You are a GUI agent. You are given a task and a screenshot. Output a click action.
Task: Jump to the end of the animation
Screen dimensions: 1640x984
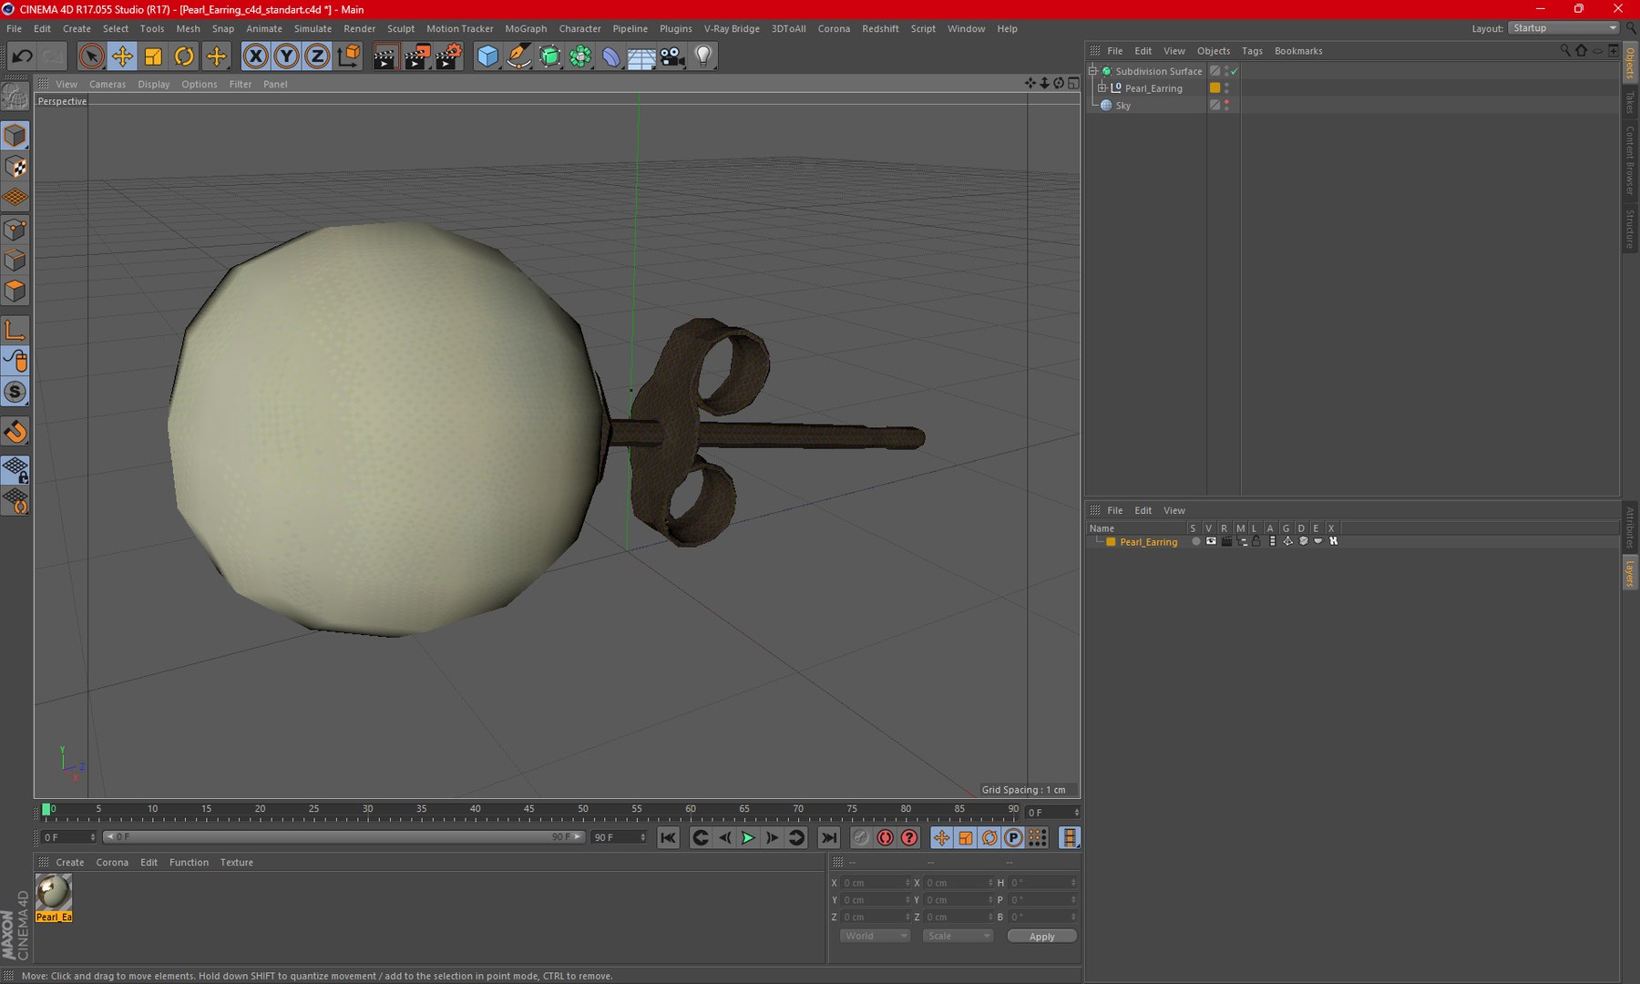pos(828,838)
